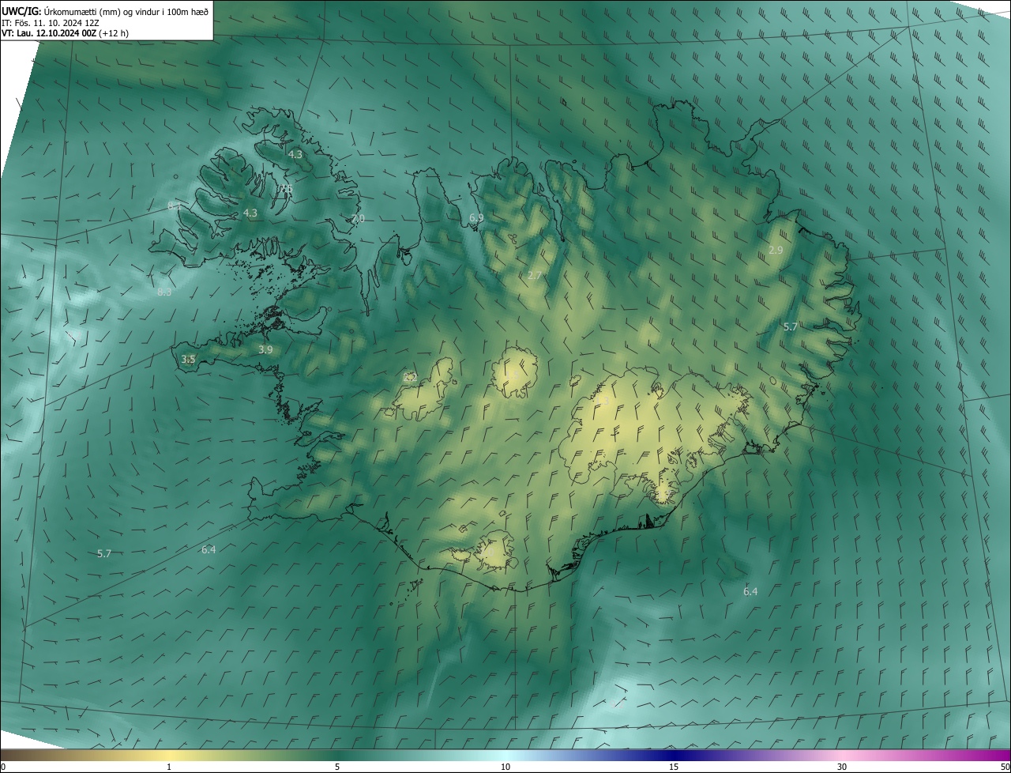Click the color scale tick labeled 15
1011x773 pixels.
[674, 767]
